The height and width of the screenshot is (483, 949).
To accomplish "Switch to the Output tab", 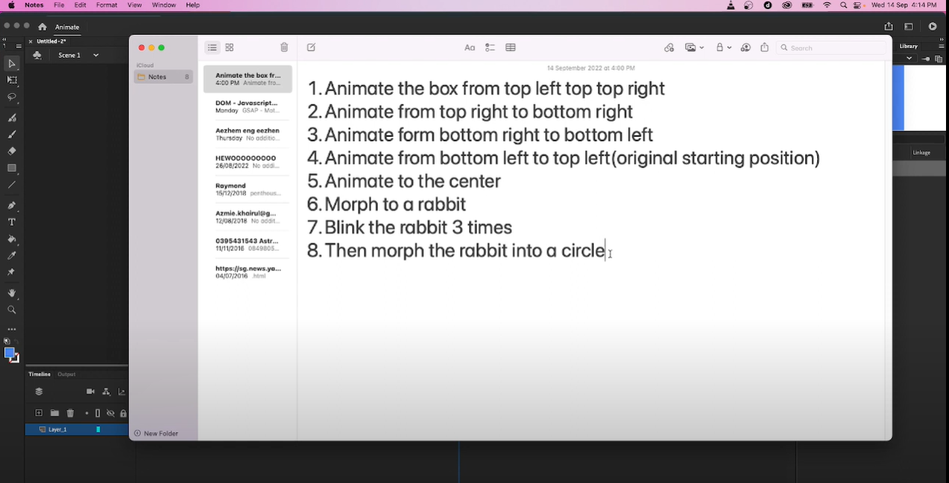I will (67, 374).
